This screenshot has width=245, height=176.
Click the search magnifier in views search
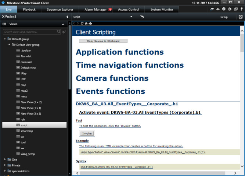pos(59,32)
